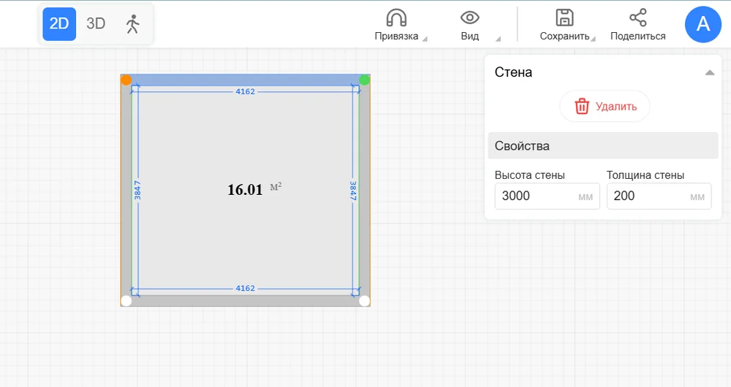
Task: Click the share icon
Action: (637, 18)
